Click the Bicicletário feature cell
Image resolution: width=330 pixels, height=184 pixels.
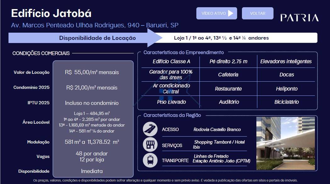click(287, 102)
